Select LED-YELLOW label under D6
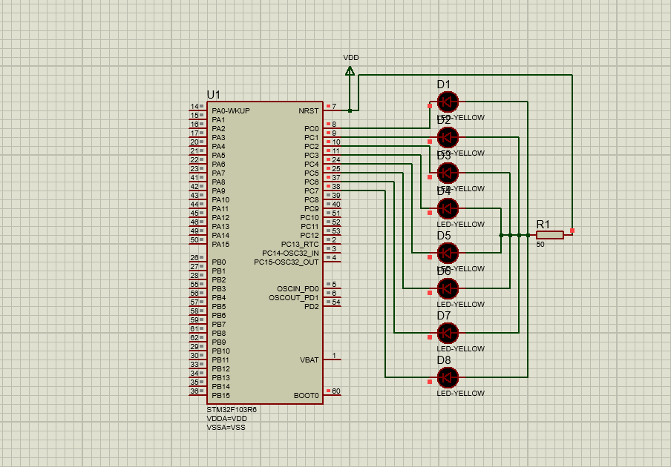 click(x=460, y=304)
